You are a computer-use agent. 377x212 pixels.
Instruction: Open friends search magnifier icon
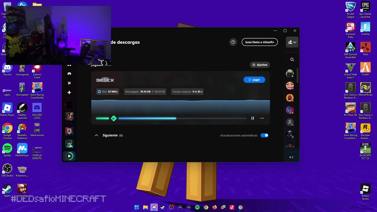coord(292,59)
